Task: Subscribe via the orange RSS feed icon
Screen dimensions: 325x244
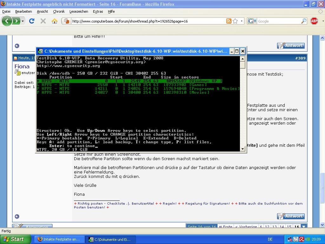Action: (x=229, y=21)
